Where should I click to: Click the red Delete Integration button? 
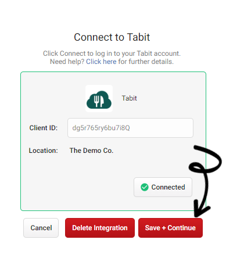coord(100,228)
